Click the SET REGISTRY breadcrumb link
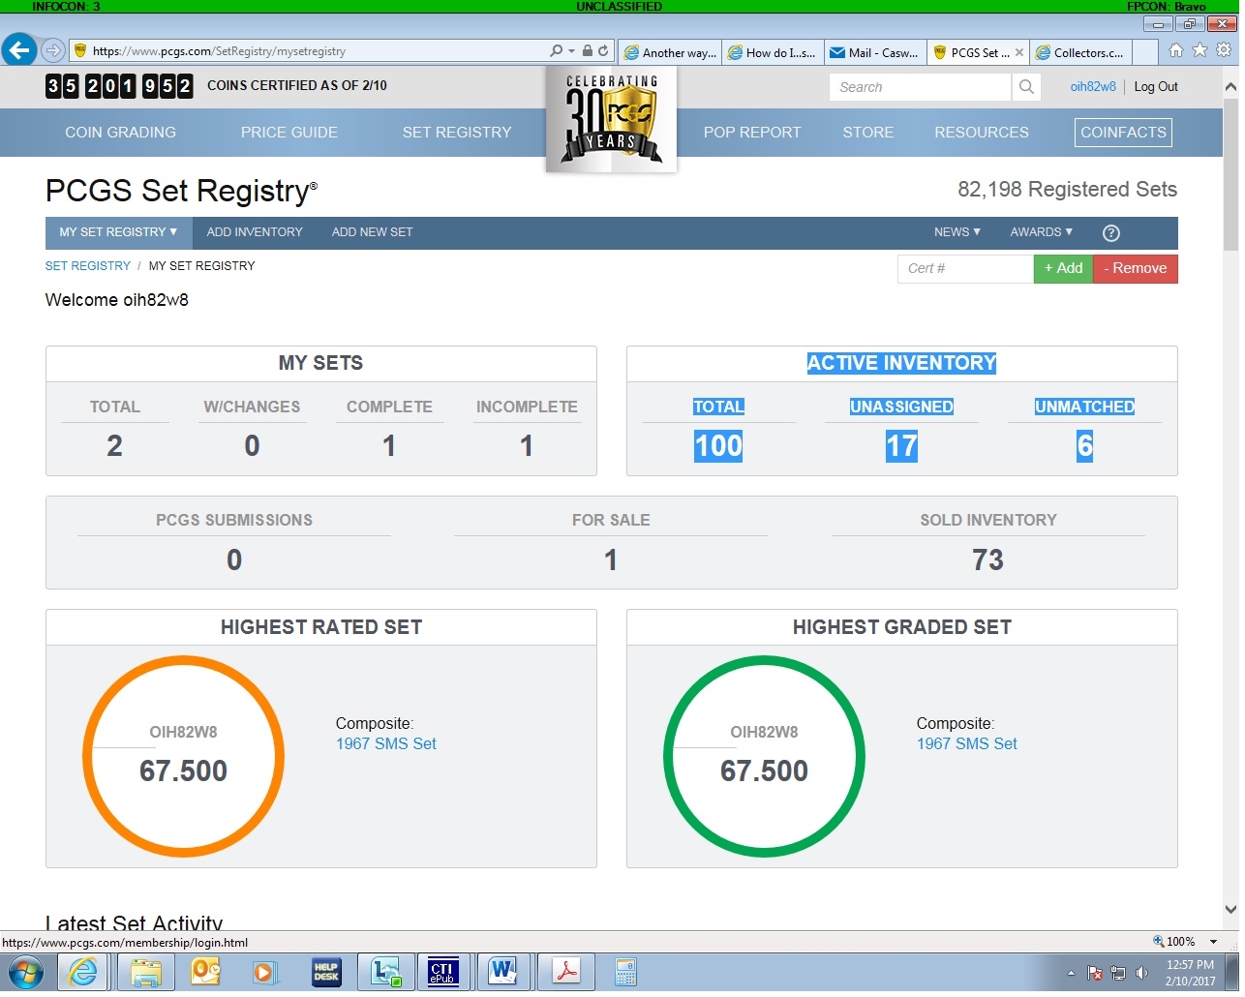Viewport: 1245px width, 997px height. pyautogui.click(x=88, y=266)
